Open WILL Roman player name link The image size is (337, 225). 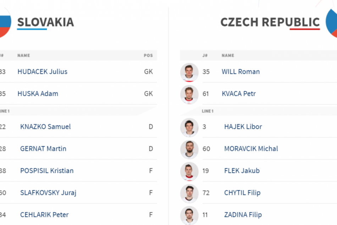point(241,72)
